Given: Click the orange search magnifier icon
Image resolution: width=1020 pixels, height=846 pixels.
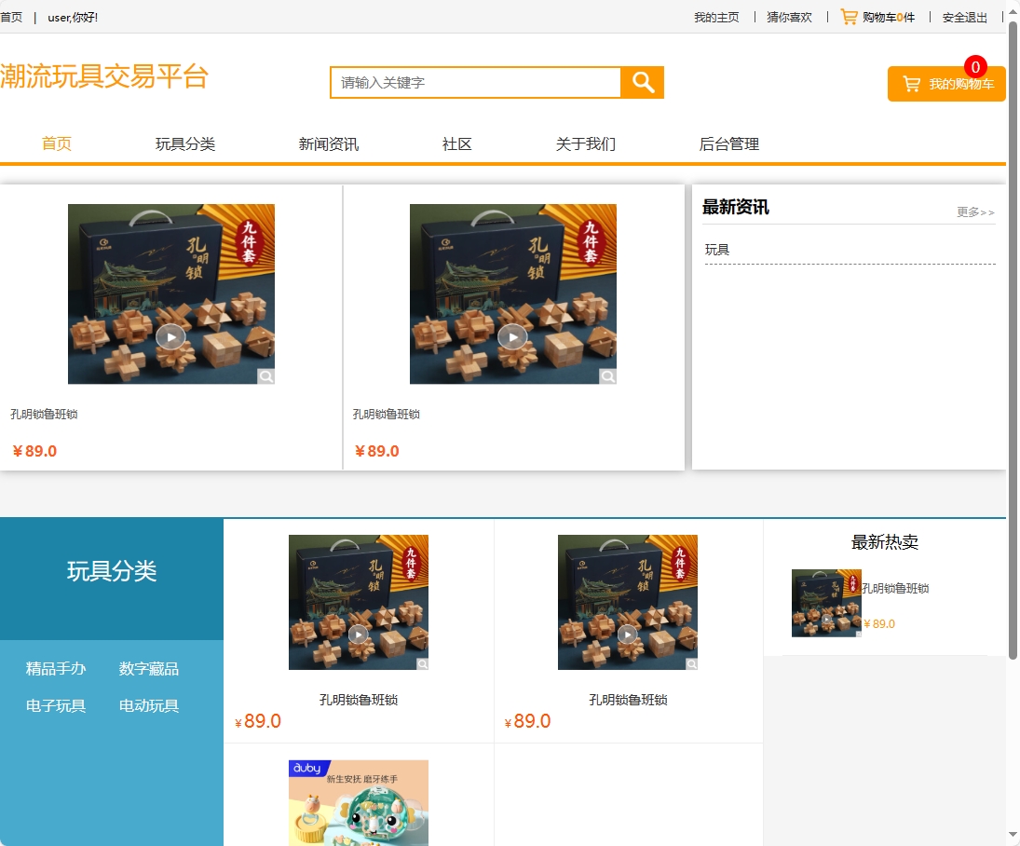Looking at the screenshot, I should coord(642,82).
